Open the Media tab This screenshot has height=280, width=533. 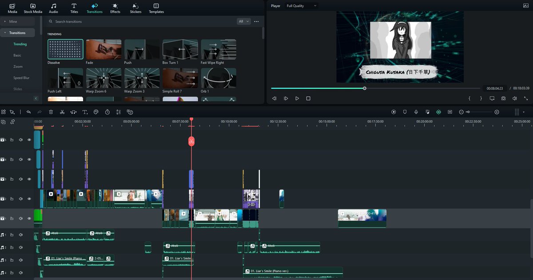coord(12,8)
